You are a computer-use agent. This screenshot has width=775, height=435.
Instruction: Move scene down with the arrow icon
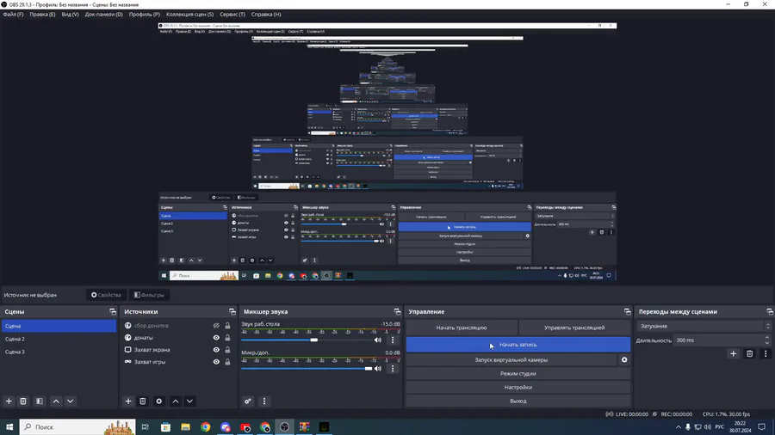(x=71, y=401)
